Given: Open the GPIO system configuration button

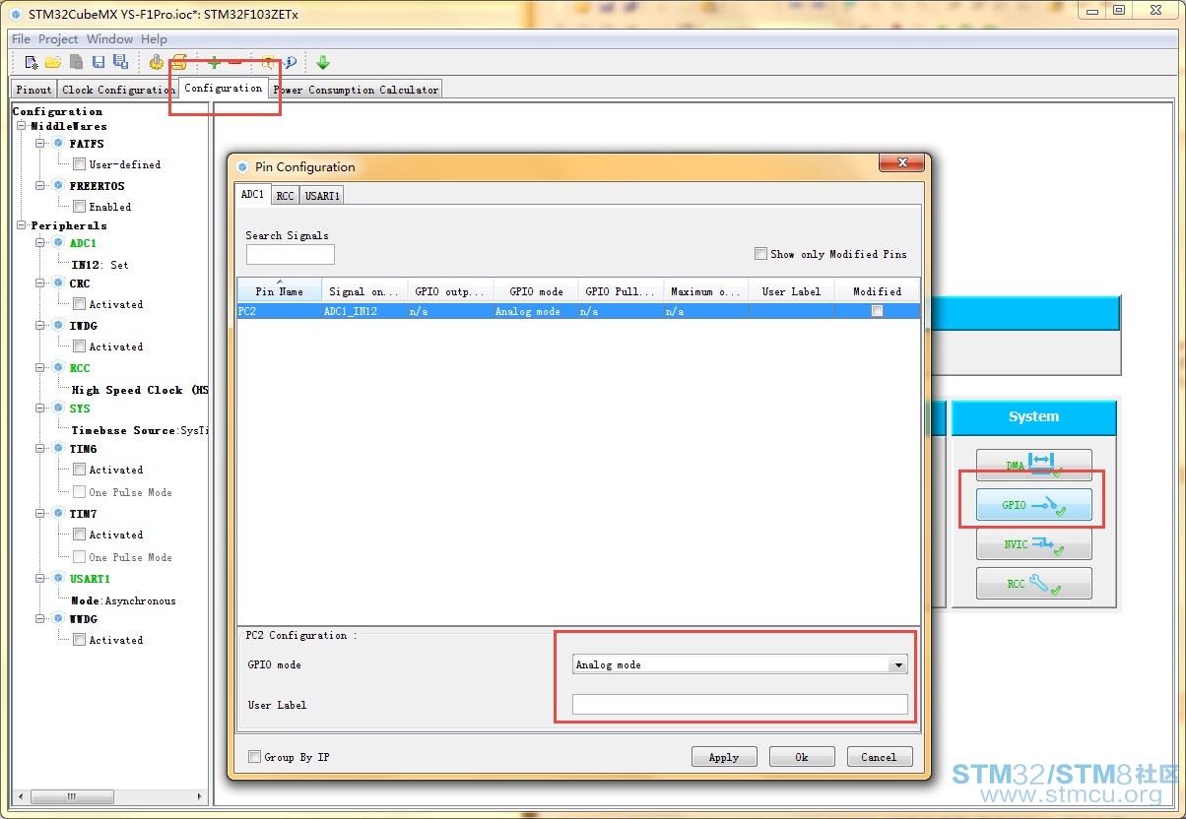Looking at the screenshot, I should (x=1033, y=505).
